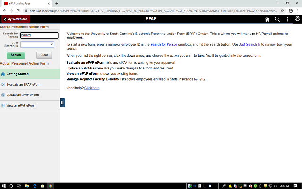Click the green Search button
This screenshot has height=189, width=302.
(x=16, y=55)
